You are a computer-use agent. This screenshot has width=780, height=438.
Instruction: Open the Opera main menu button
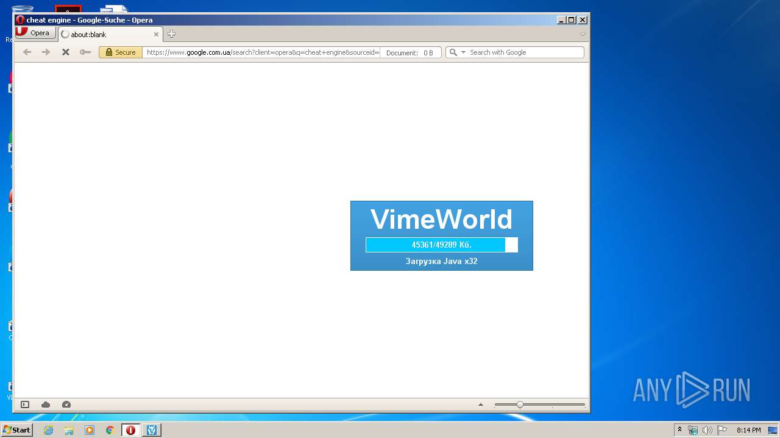pyautogui.click(x=35, y=33)
